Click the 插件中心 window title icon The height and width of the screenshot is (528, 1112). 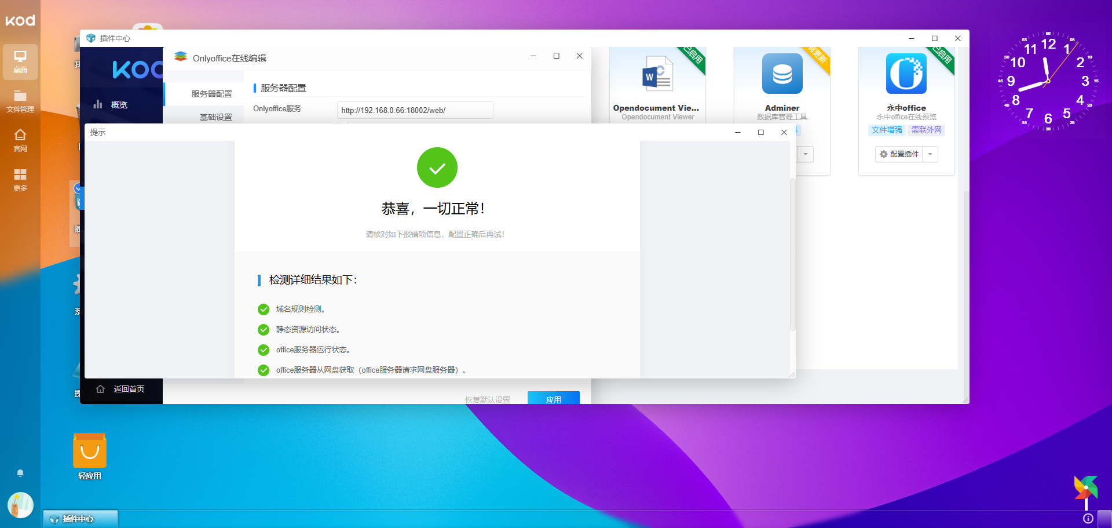(91, 38)
